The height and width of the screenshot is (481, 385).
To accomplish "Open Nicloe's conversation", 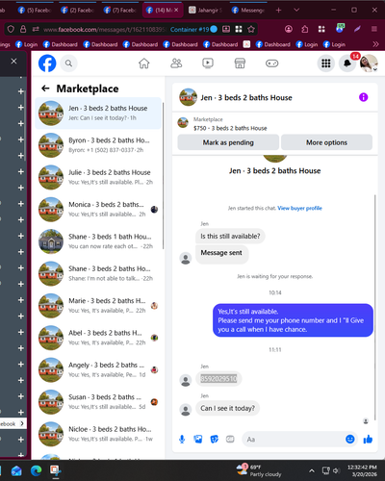I will click(x=98, y=434).
